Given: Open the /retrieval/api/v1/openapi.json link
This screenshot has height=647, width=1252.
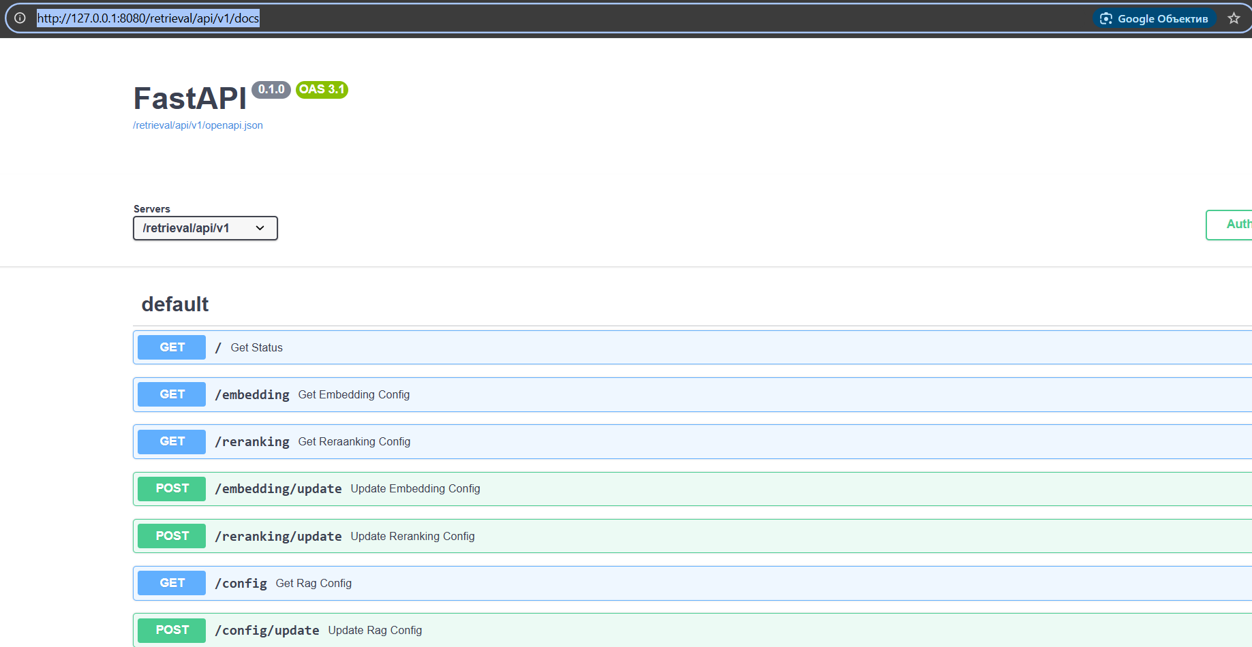Looking at the screenshot, I should 198,125.
